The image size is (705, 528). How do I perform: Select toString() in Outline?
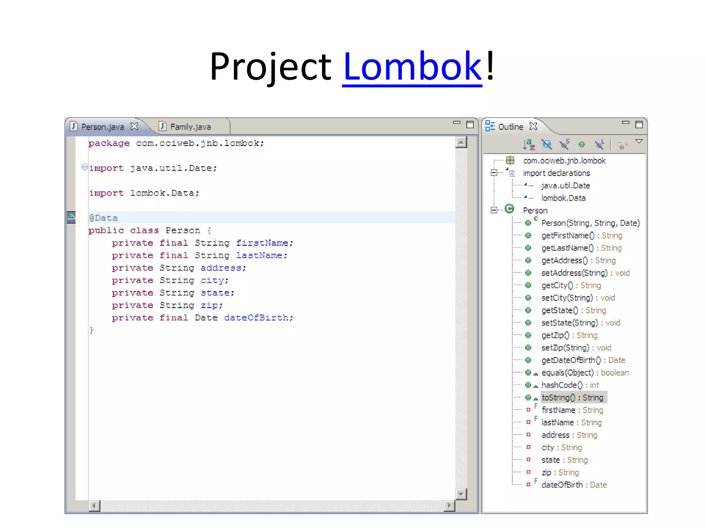tap(574, 397)
